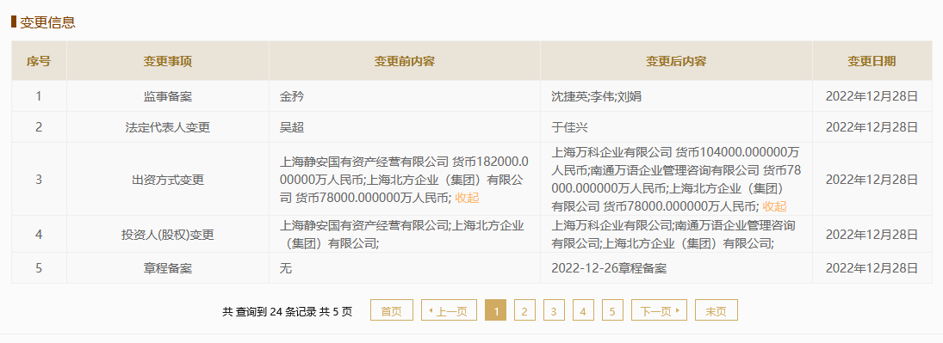Image resolution: width=943 pixels, height=343 pixels.
Task: Select the 出资方式变更 cell
Action: 168,179
